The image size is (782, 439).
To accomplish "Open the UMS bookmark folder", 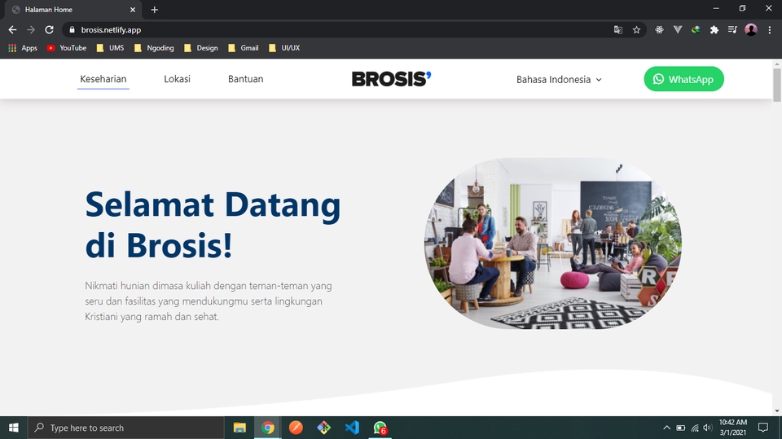I will pos(110,48).
